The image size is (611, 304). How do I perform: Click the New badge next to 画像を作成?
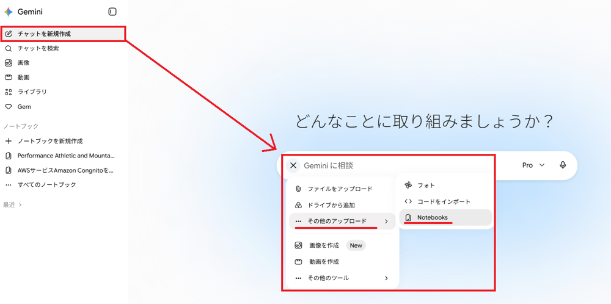tap(356, 245)
